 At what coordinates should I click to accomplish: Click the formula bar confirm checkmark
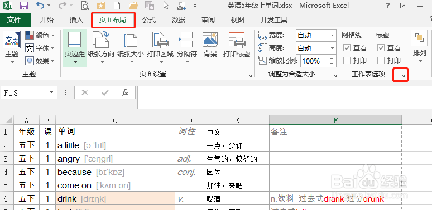[105, 92]
